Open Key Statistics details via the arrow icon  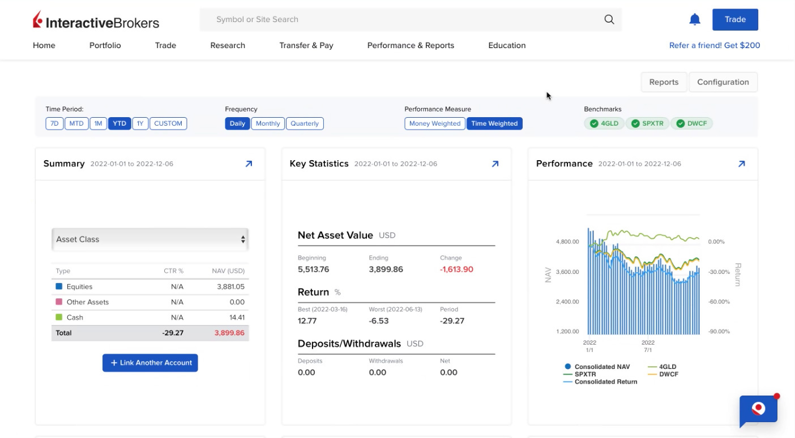coord(494,164)
